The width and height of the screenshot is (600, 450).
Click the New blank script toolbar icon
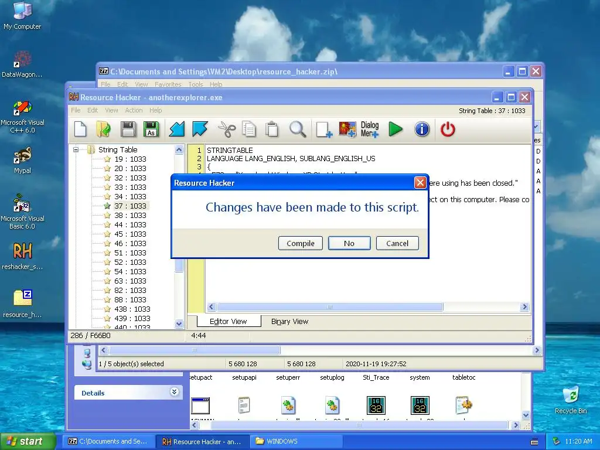[80, 129]
